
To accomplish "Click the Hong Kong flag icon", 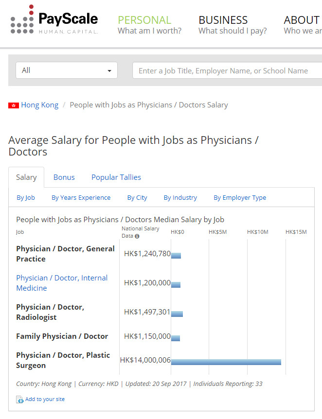I will pos(14,105).
